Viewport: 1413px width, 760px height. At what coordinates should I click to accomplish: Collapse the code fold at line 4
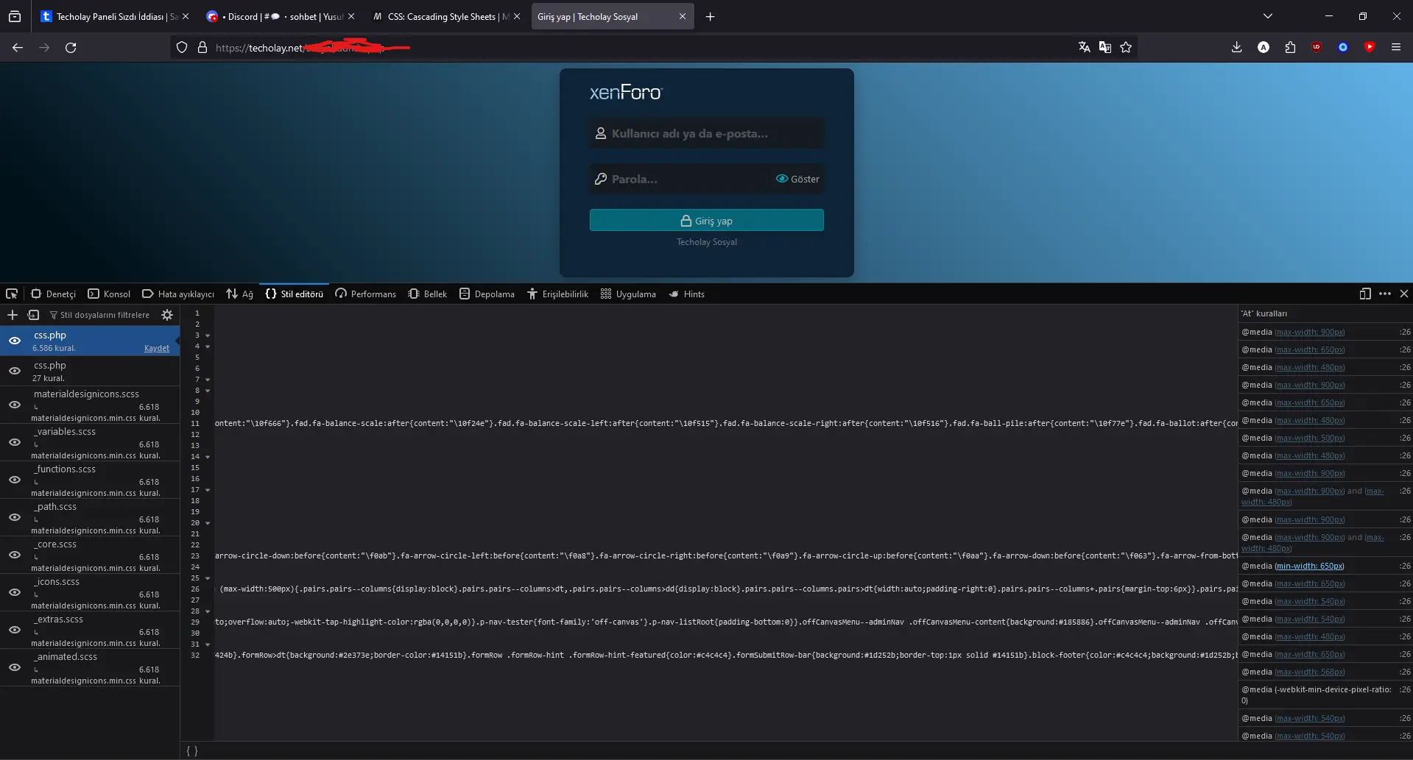[x=208, y=347]
